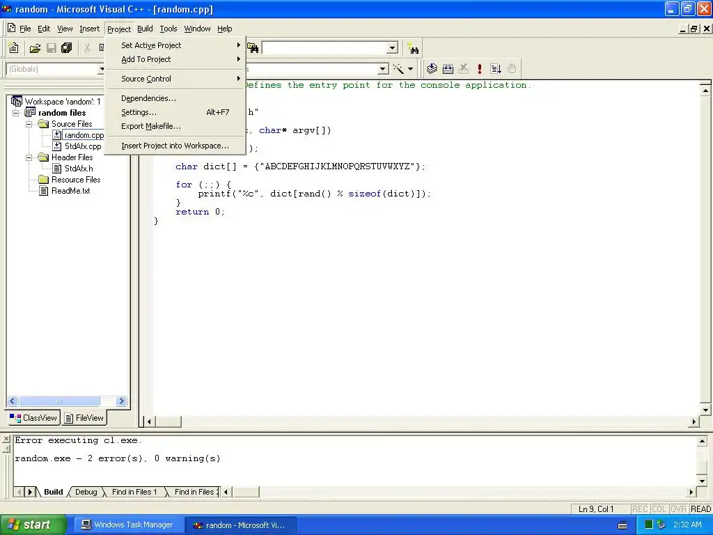Select StdAfx.h in the file tree

pyautogui.click(x=79, y=169)
